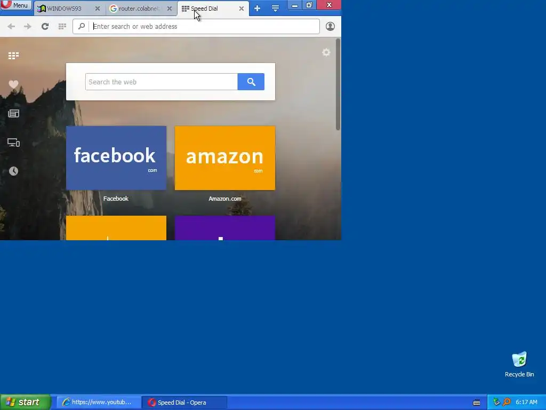Screen dimensions: 546x410
Task: Close the WINDOWS93 tab
Action: coord(98,9)
